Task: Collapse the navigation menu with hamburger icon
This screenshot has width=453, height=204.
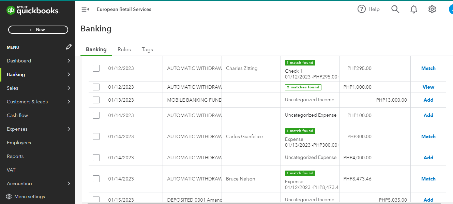Action: [x=85, y=10]
